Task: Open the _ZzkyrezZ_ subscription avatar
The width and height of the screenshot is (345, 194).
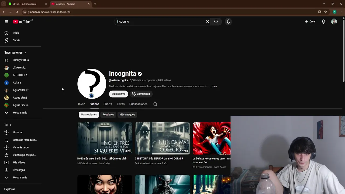Action: click(6, 68)
